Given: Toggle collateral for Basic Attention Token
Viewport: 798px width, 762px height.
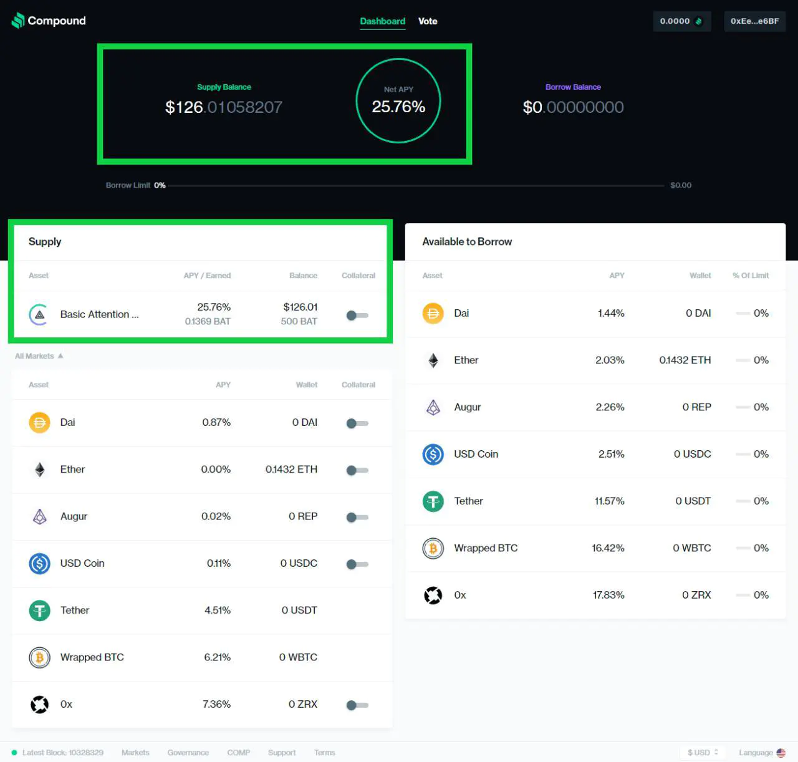Looking at the screenshot, I should point(357,316).
